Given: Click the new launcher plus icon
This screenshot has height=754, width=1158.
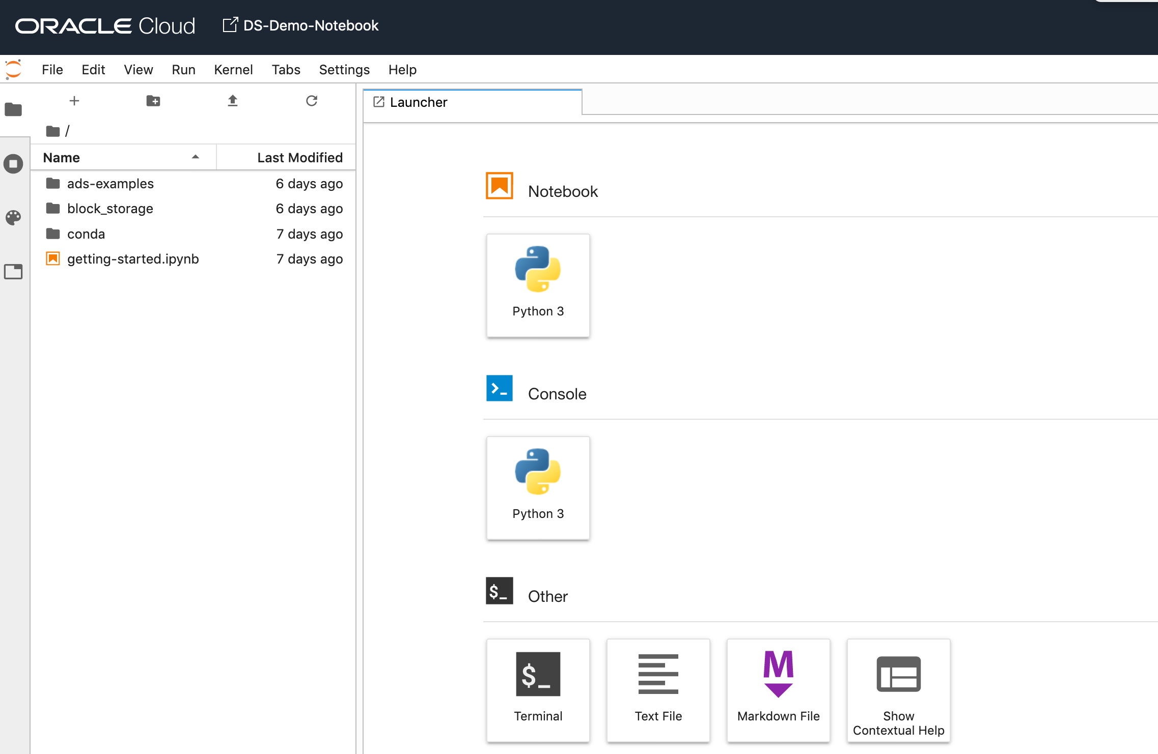Looking at the screenshot, I should pos(74,101).
